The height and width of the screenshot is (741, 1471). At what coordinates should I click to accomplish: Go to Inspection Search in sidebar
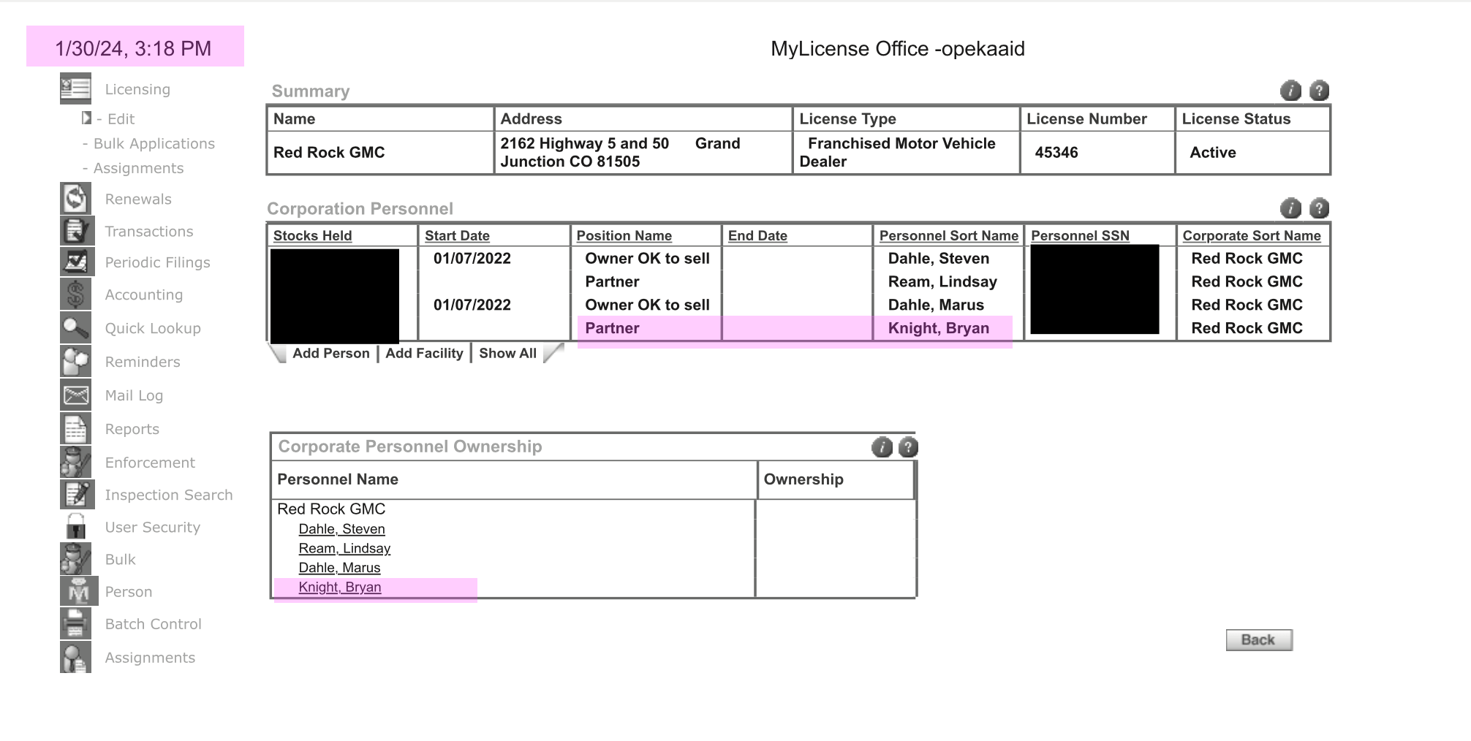(168, 495)
